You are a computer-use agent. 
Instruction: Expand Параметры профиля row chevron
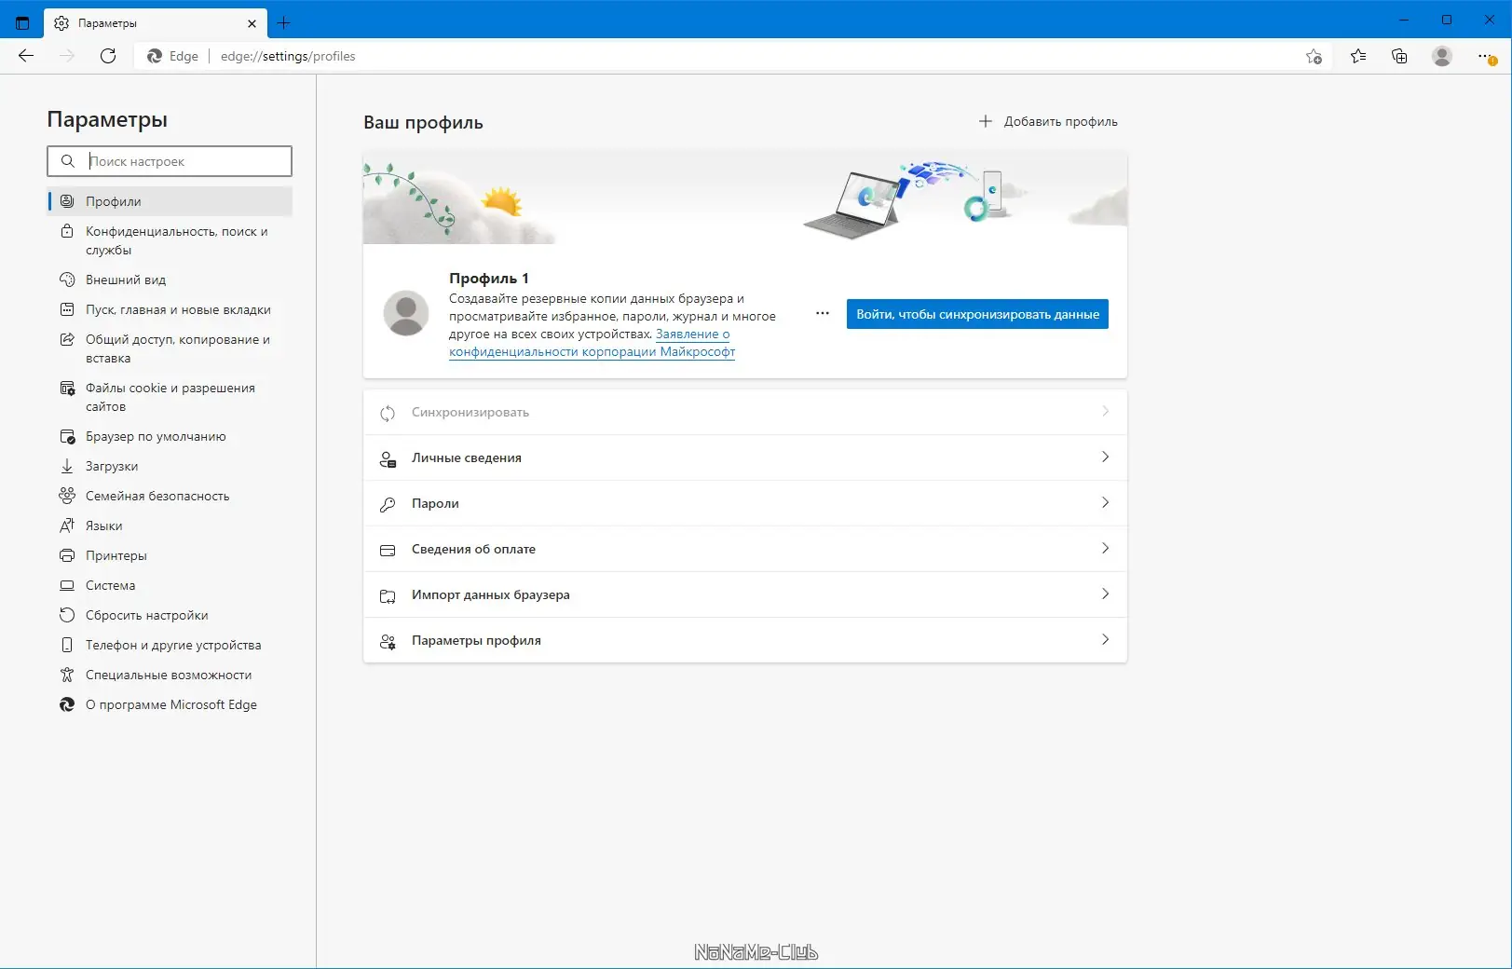1105,640
